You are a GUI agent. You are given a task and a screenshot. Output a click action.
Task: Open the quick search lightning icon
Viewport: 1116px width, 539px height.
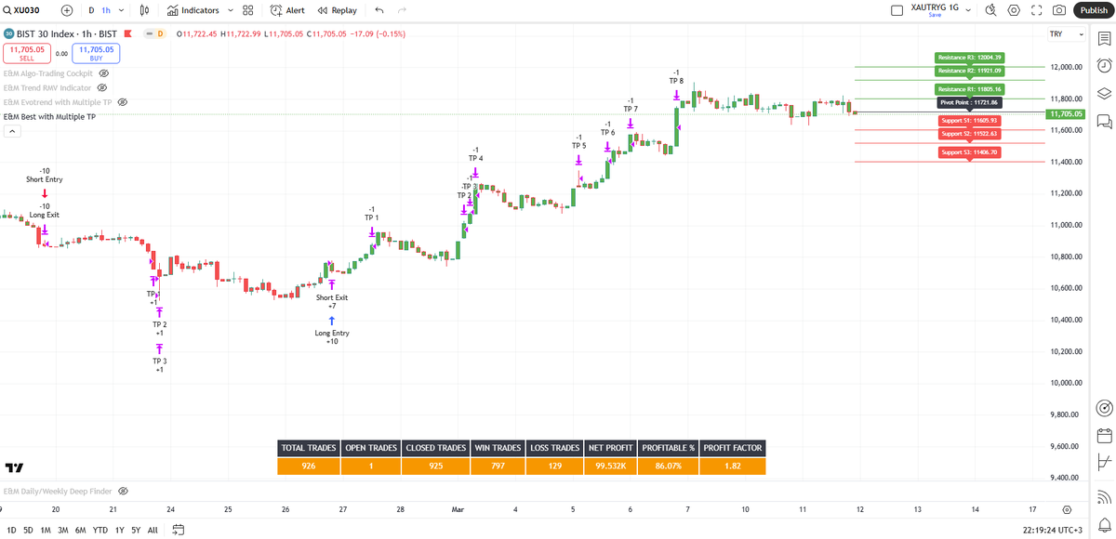[x=990, y=10]
